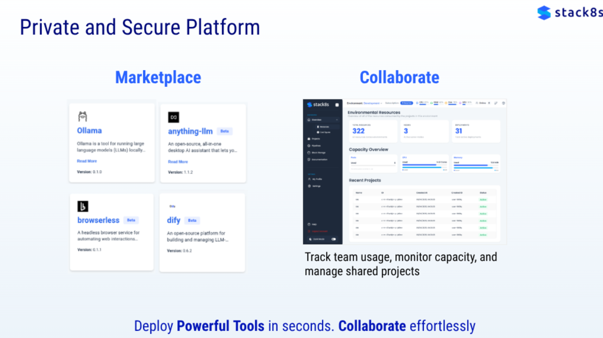Viewport: 603px width, 338px height.
Task: Click the Nodes 3 card
Action: pyautogui.click(x=425, y=131)
